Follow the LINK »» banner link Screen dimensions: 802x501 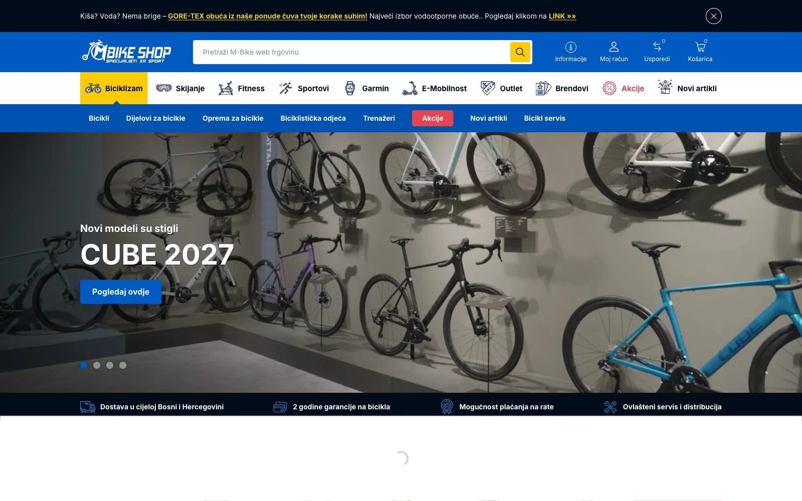(x=562, y=16)
